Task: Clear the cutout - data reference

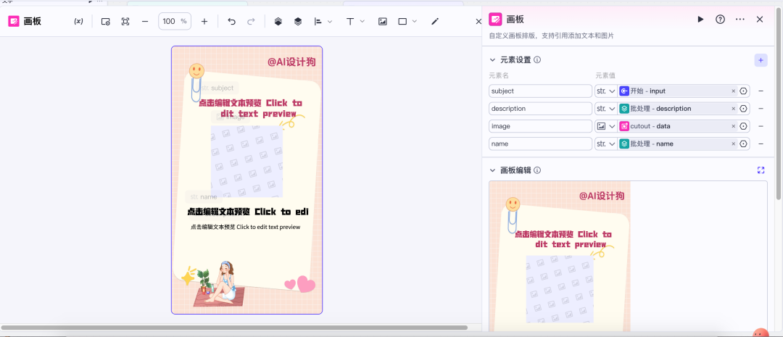Action: [734, 126]
